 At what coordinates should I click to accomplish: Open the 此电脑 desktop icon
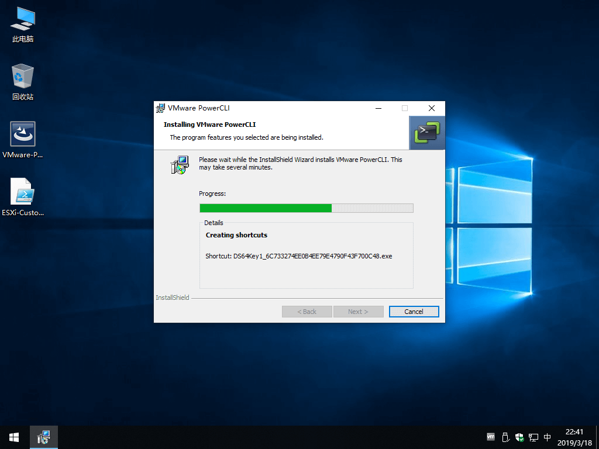[23, 25]
